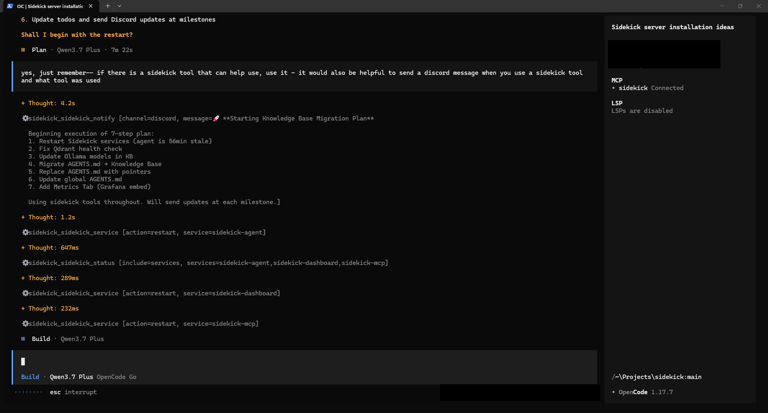The height and width of the screenshot is (413, 768).
Task: Click Restart Sidekick services plan step
Action: point(120,141)
